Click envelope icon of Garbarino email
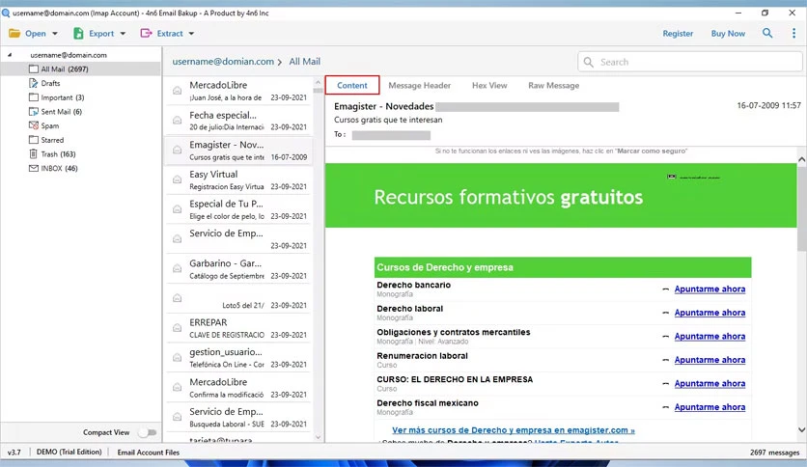The width and height of the screenshot is (807, 467). pos(177,268)
